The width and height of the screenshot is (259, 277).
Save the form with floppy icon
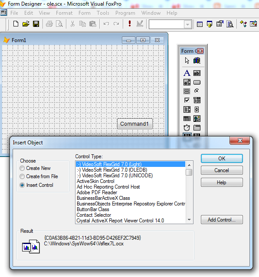36,24
